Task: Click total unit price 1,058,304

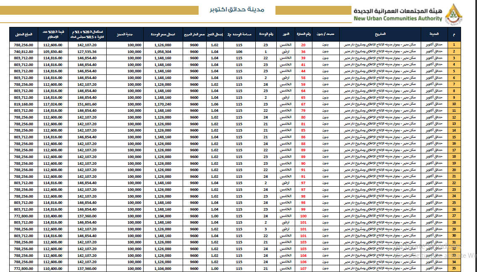Action: pyautogui.click(x=163, y=52)
